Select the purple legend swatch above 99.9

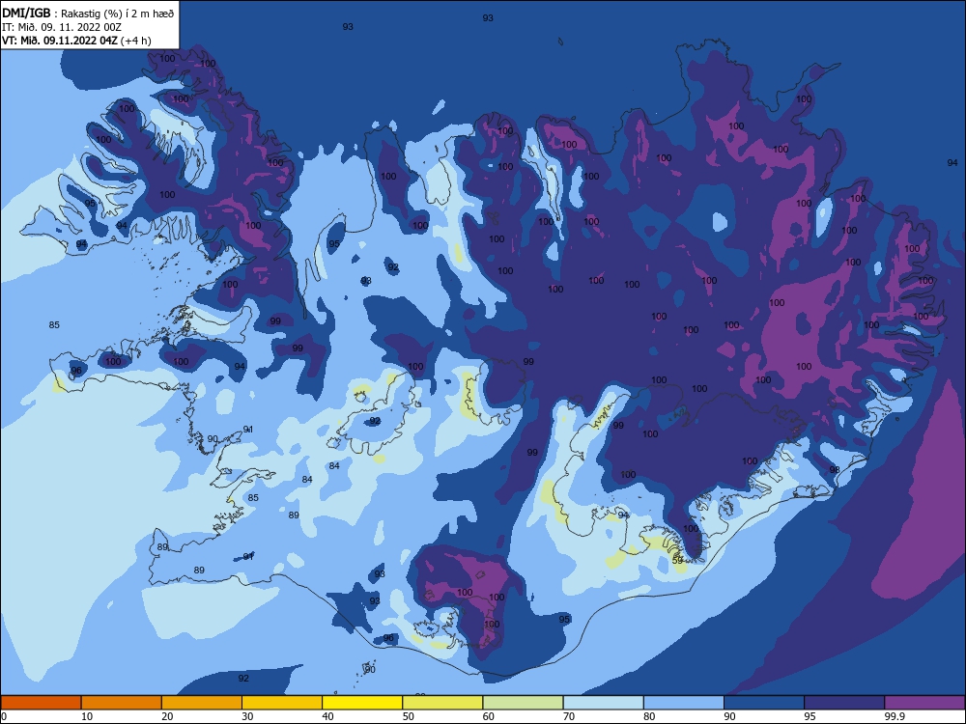pyautogui.click(x=924, y=703)
